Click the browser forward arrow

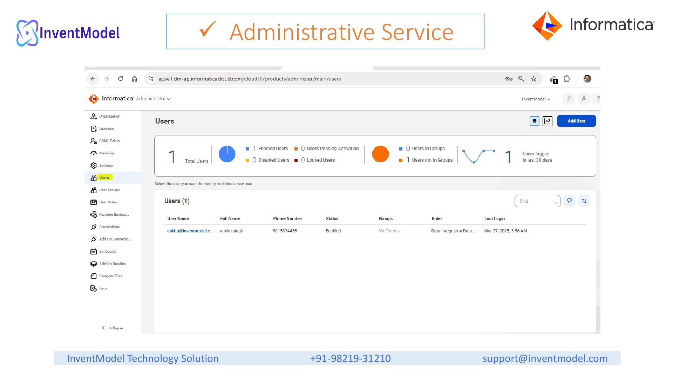107,79
